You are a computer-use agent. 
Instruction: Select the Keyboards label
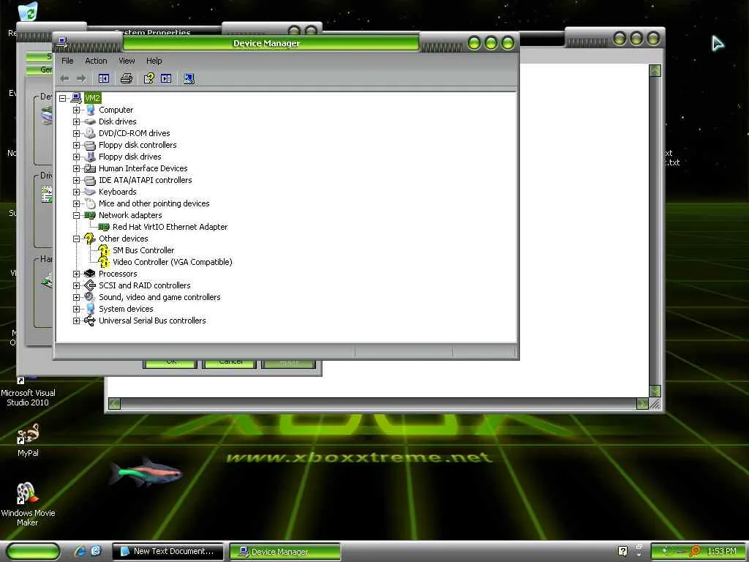coord(118,192)
